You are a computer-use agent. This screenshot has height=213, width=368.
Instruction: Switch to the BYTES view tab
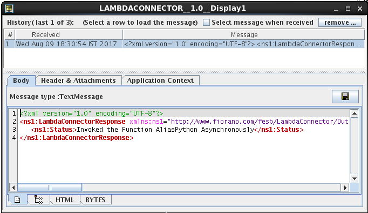click(x=96, y=200)
